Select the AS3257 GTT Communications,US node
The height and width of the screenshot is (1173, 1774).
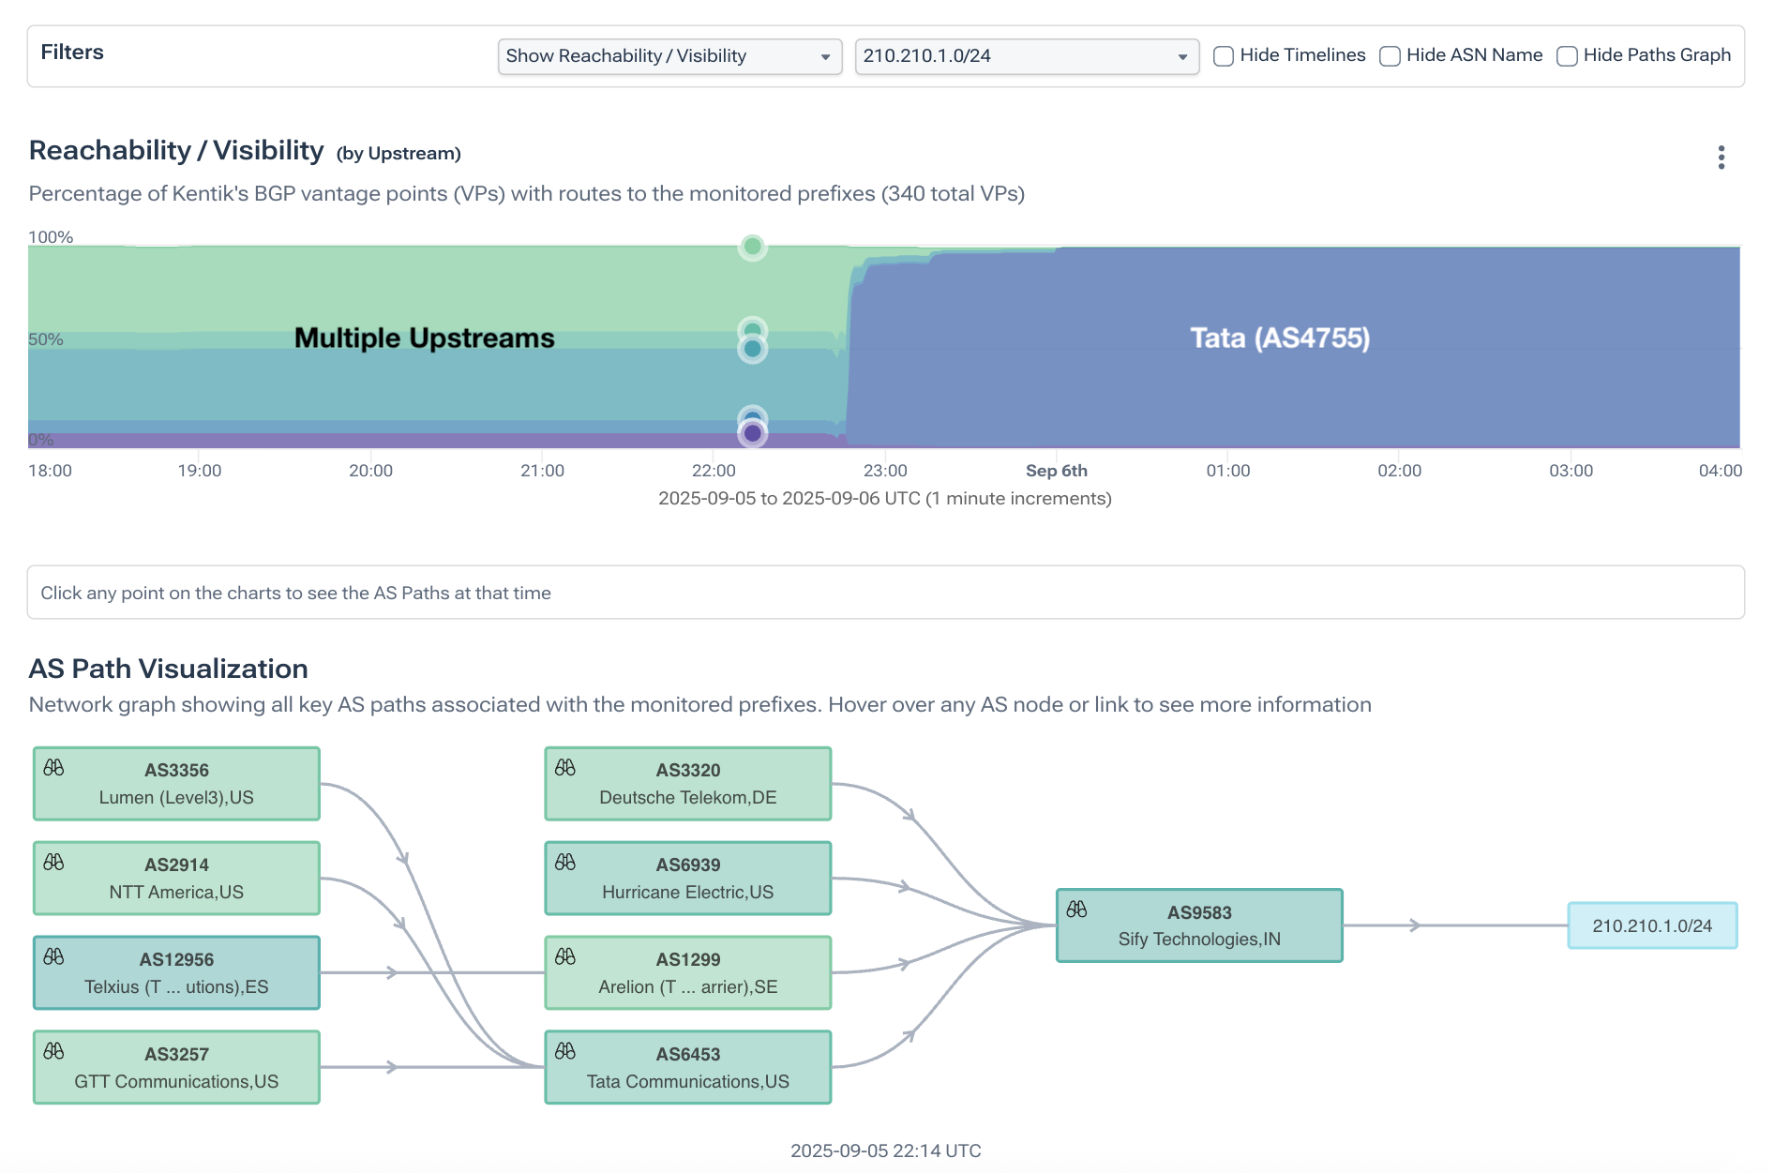pyautogui.click(x=176, y=1068)
